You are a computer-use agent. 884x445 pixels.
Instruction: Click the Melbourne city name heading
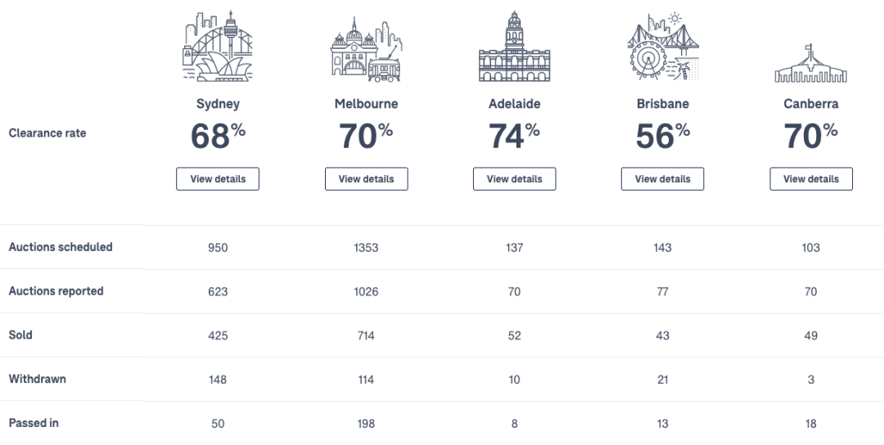click(366, 104)
